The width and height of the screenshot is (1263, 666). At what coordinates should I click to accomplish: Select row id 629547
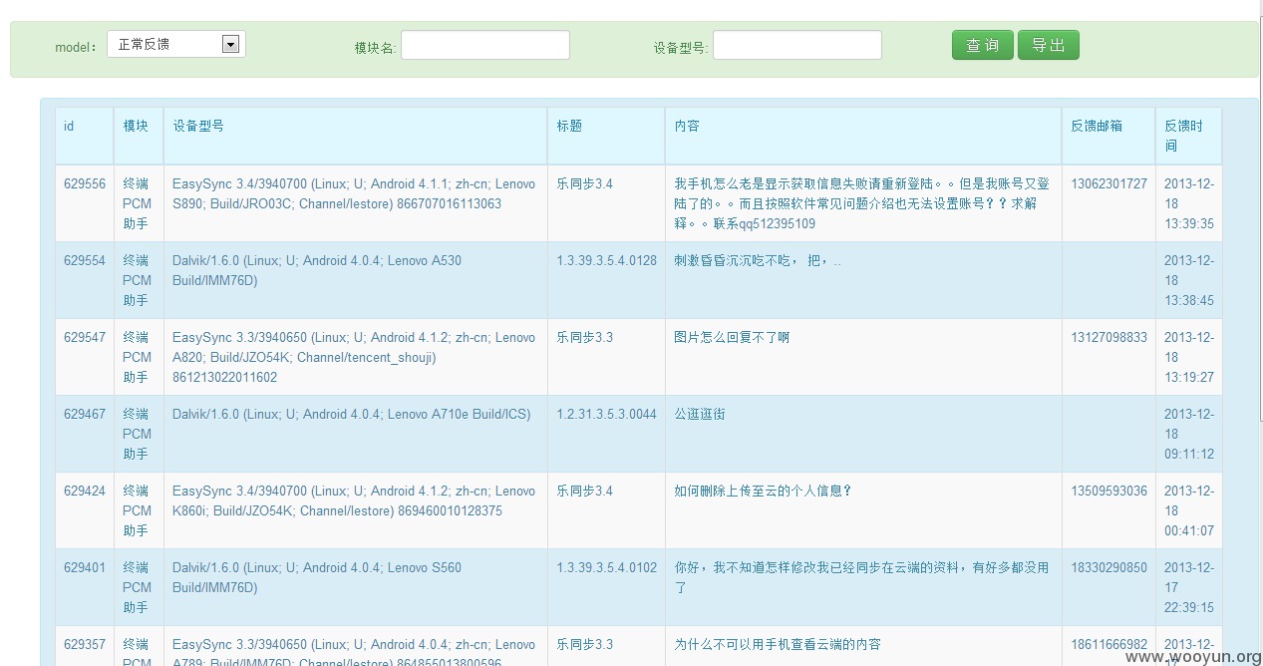pyautogui.click(x=85, y=338)
